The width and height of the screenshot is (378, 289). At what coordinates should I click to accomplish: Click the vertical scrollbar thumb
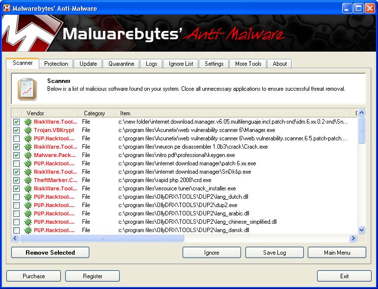[361, 130]
